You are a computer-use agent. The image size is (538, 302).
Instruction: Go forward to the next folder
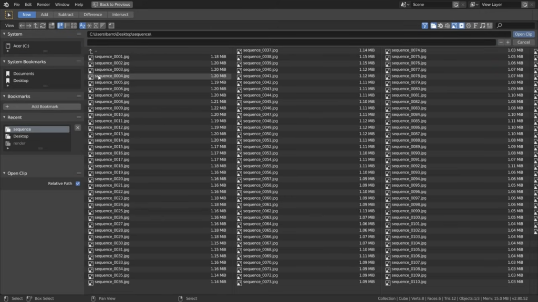(29, 26)
